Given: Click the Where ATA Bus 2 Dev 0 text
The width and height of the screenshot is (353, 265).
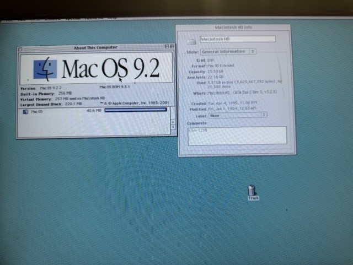Looking at the screenshot, I should click(x=242, y=92).
